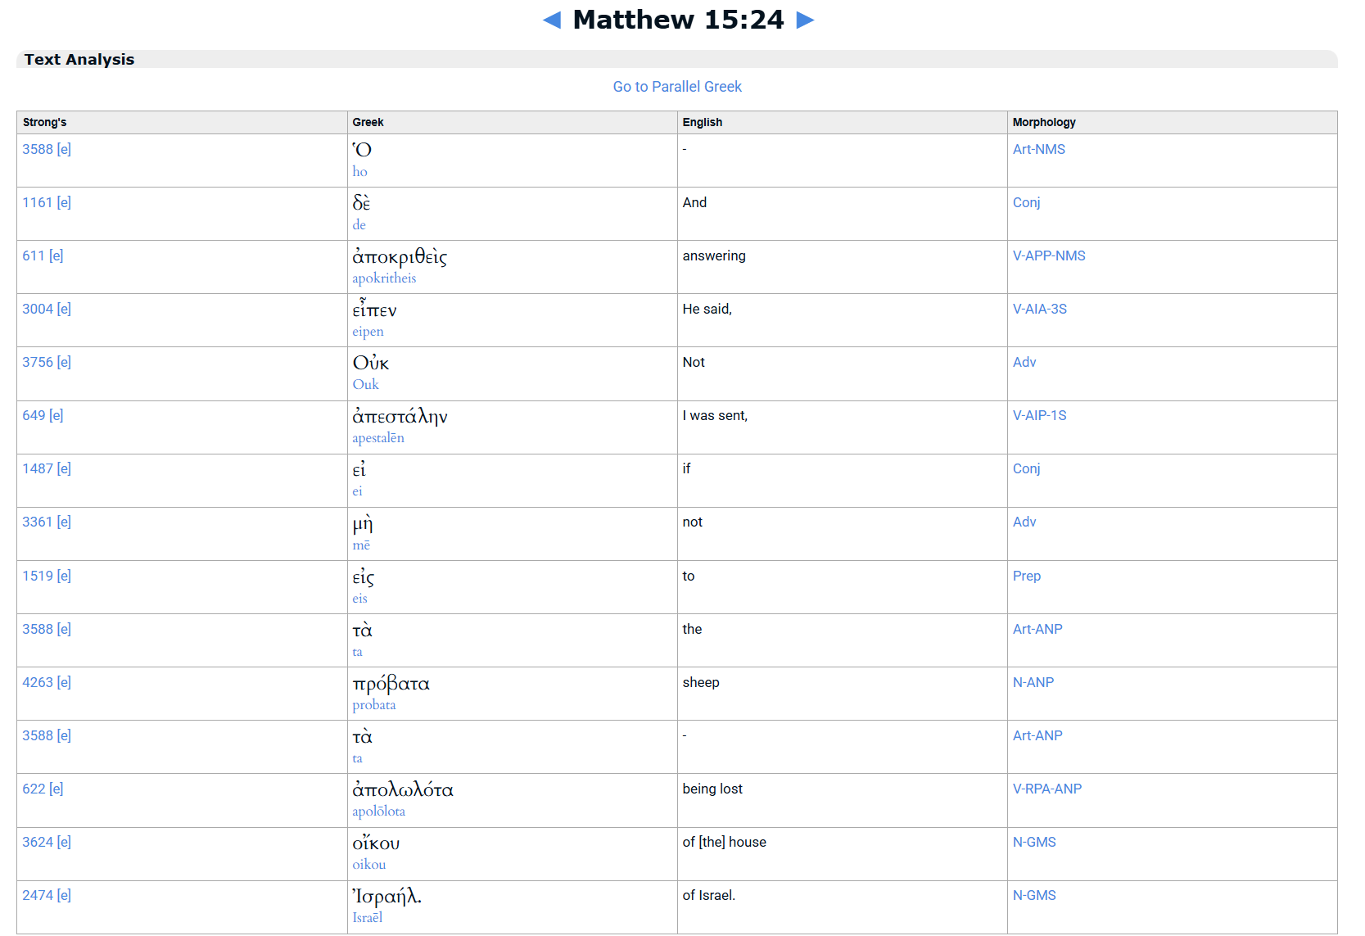
Task: Click the 'Matthew 15:24' heading
Action: pos(678,20)
